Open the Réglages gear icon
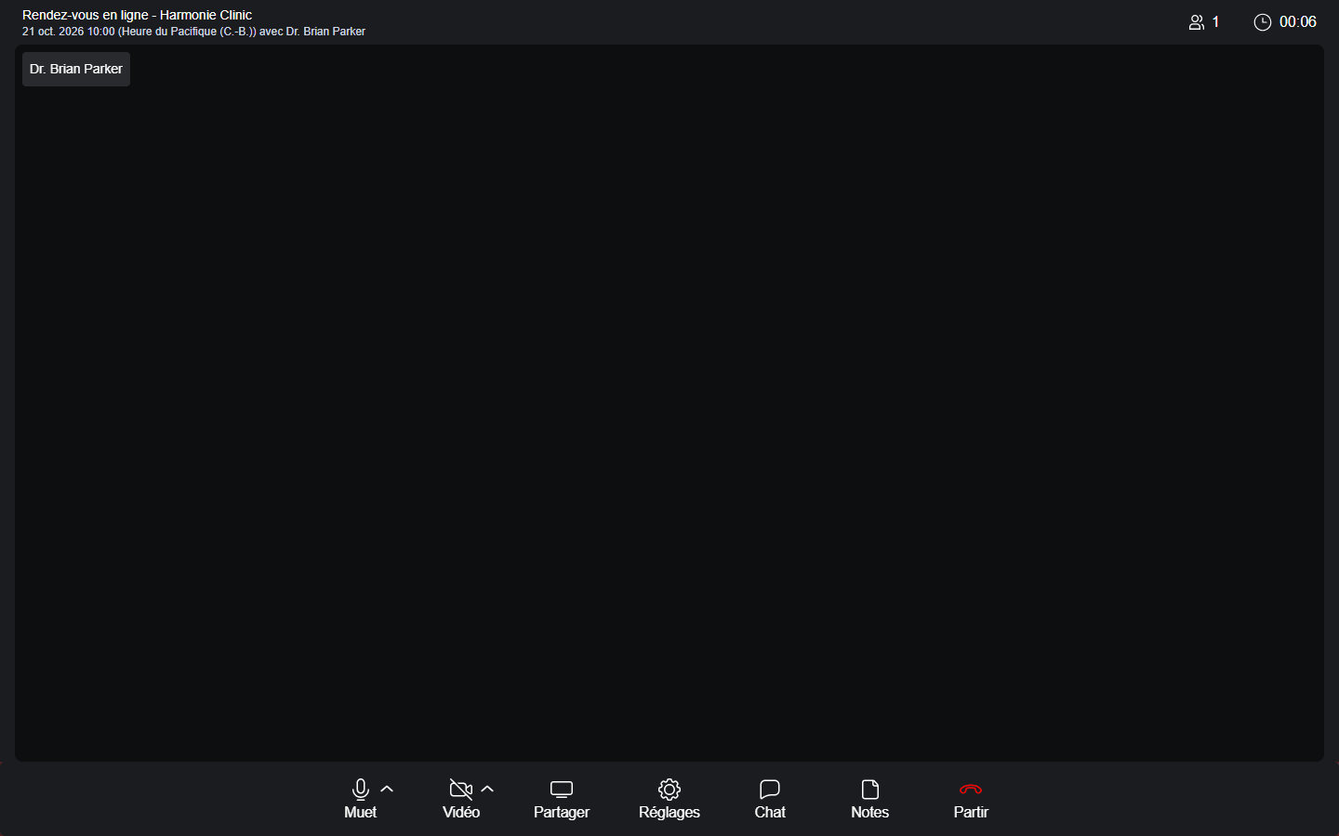Image resolution: width=1339 pixels, height=836 pixels. tap(669, 790)
